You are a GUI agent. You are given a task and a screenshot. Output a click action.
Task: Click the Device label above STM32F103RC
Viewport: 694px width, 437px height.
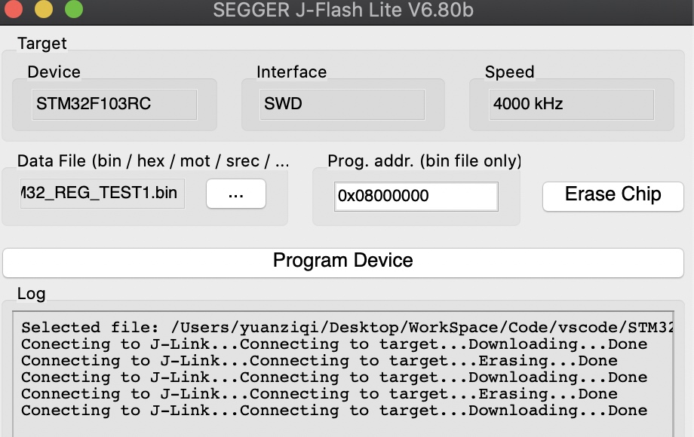click(53, 72)
